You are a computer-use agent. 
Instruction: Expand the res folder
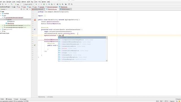1,31
